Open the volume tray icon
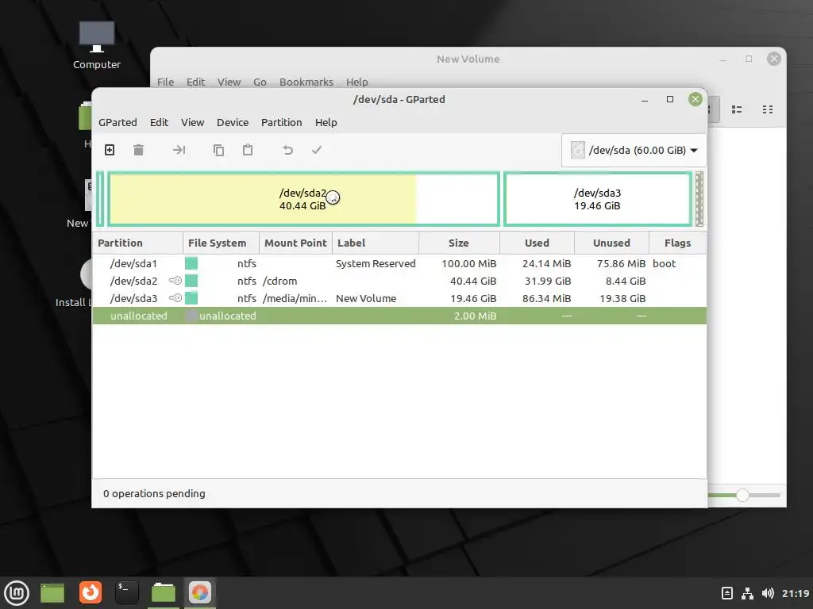This screenshot has width=813, height=609. click(x=768, y=593)
